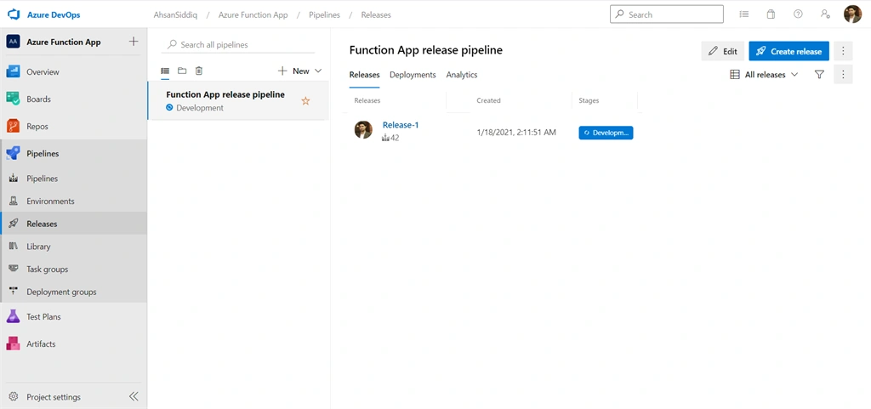Viewport: 871px width, 409px height.
Task: Open more options next to Create release
Action: coord(843,51)
